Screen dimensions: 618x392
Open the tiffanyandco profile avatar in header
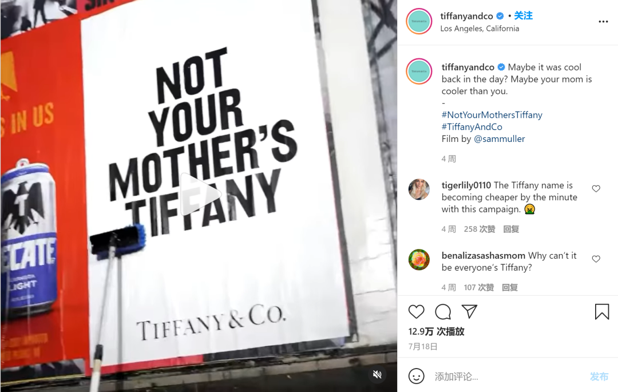(419, 21)
